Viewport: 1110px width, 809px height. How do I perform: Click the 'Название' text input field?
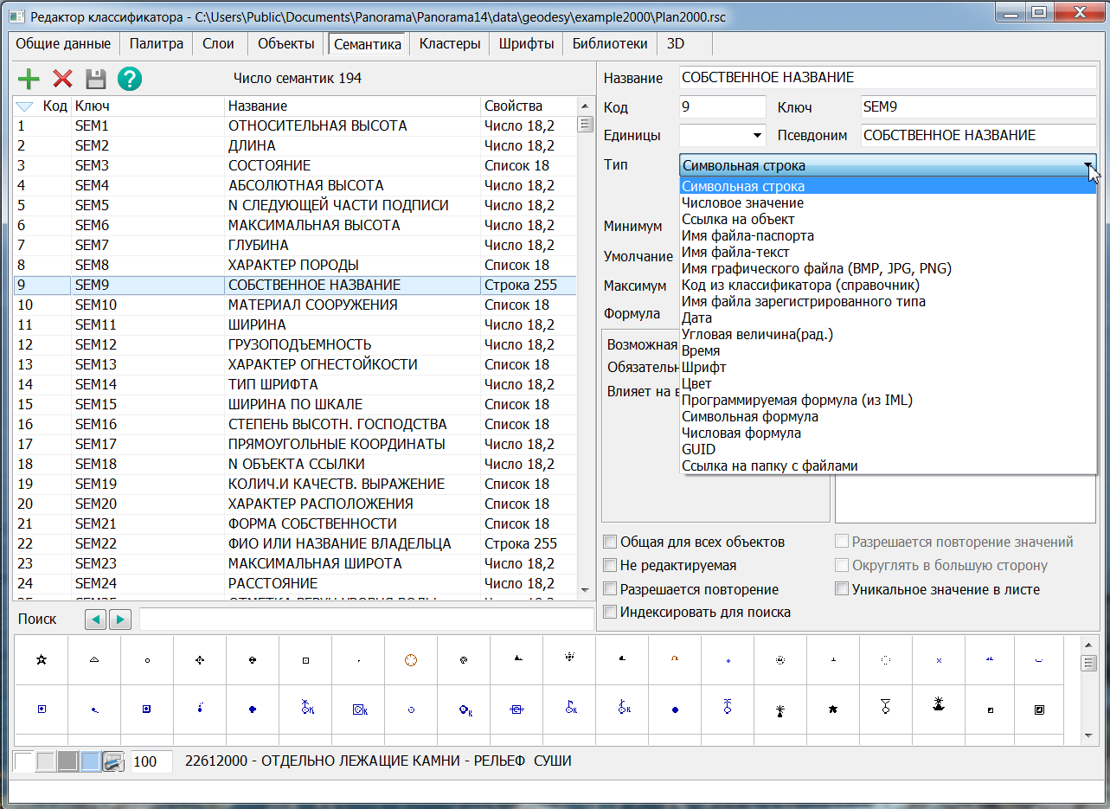[x=887, y=78]
